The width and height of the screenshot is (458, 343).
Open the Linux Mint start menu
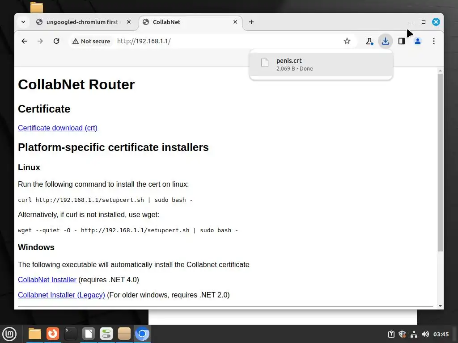[x=9, y=334]
